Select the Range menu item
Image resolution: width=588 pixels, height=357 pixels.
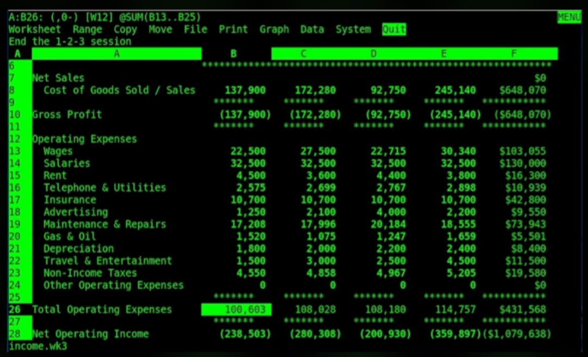pyautogui.click(x=87, y=29)
